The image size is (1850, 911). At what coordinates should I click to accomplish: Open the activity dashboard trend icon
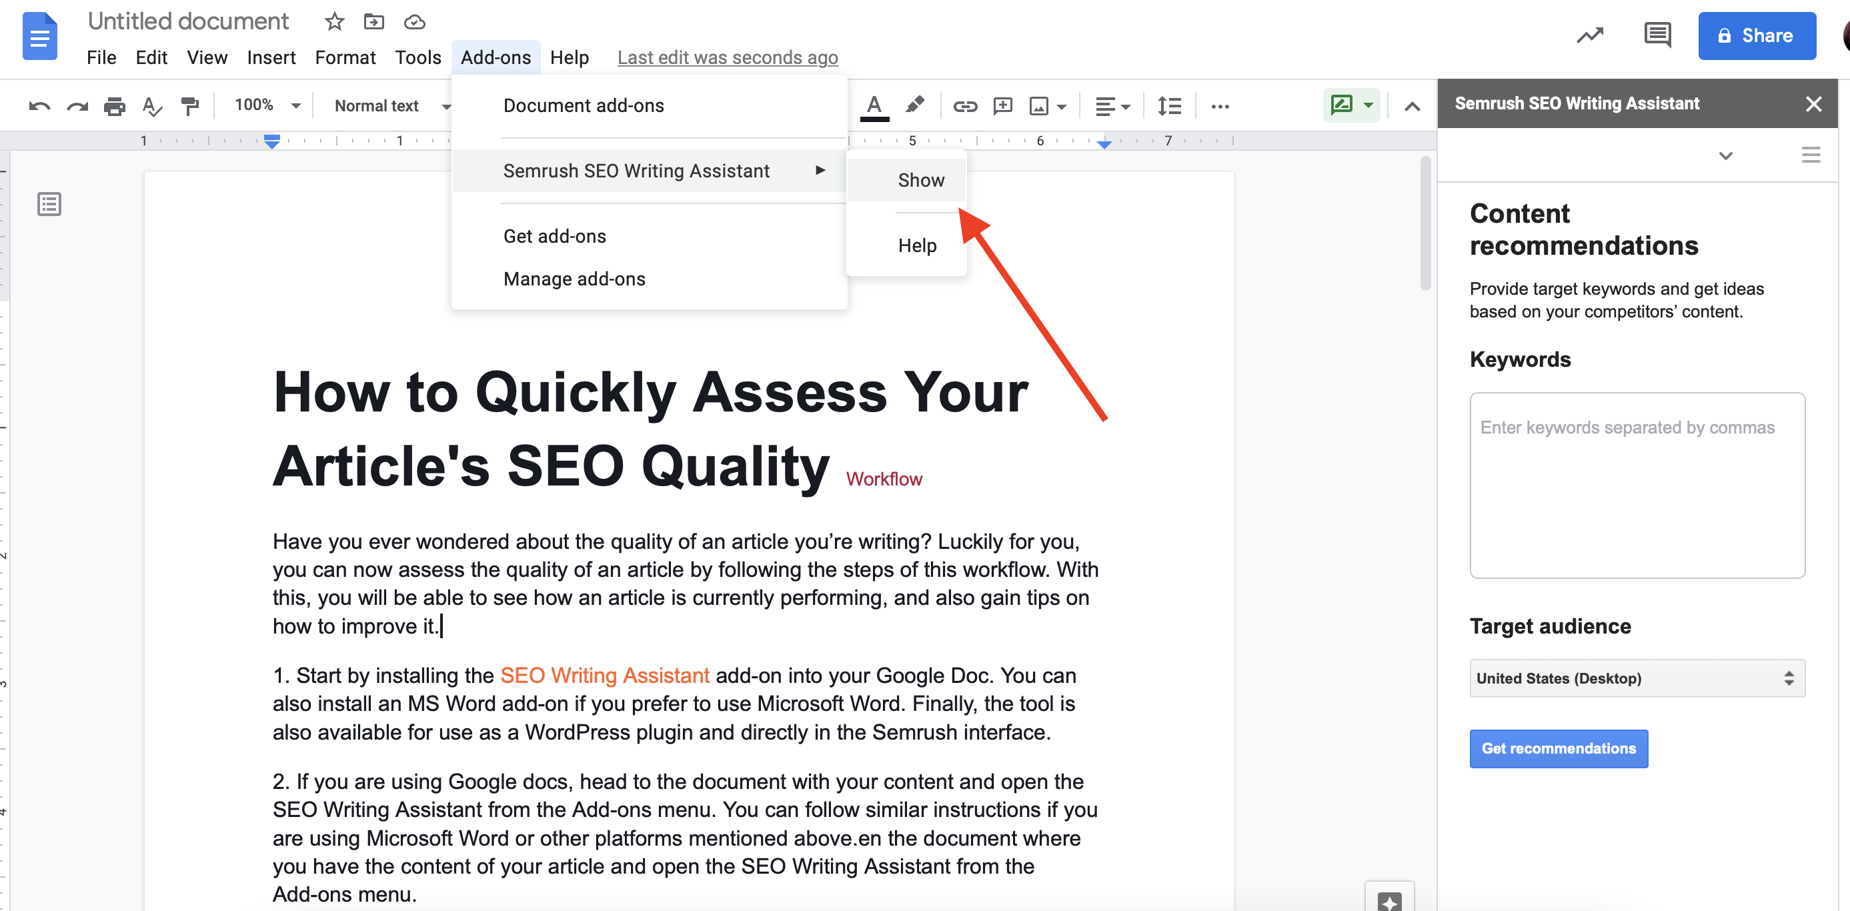(x=1590, y=35)
